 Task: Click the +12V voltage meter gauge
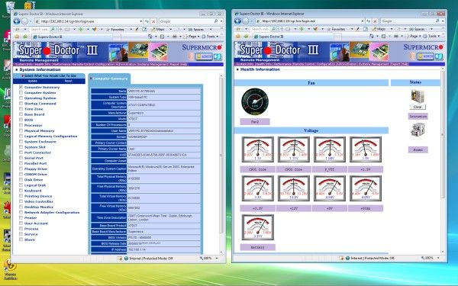pyautogui.click(x=294, y=188)
